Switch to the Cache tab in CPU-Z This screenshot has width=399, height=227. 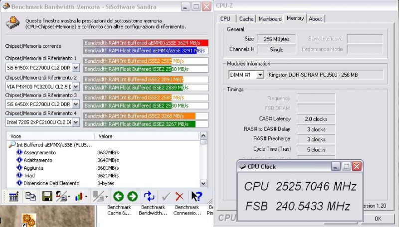pyautogui.click(x=246, y=19)
